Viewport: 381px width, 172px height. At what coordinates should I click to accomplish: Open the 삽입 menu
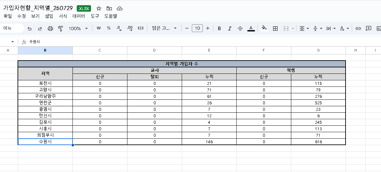point(49,16)
